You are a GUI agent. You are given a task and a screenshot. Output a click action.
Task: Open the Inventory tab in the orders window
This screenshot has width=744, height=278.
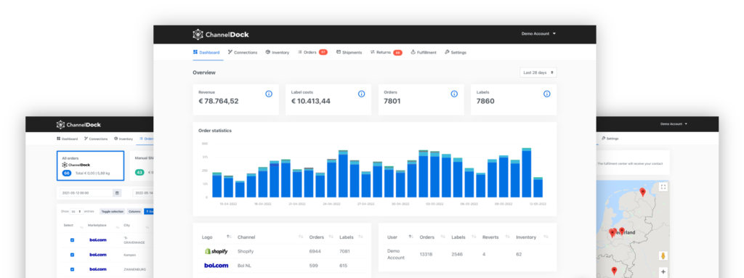click(124, 139)
